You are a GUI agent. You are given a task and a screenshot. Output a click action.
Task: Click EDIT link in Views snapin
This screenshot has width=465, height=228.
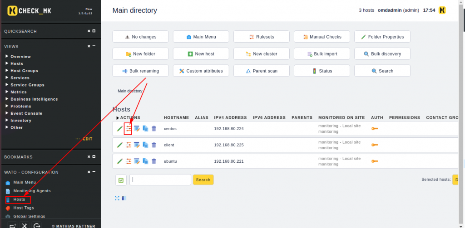tap(88, 139)
